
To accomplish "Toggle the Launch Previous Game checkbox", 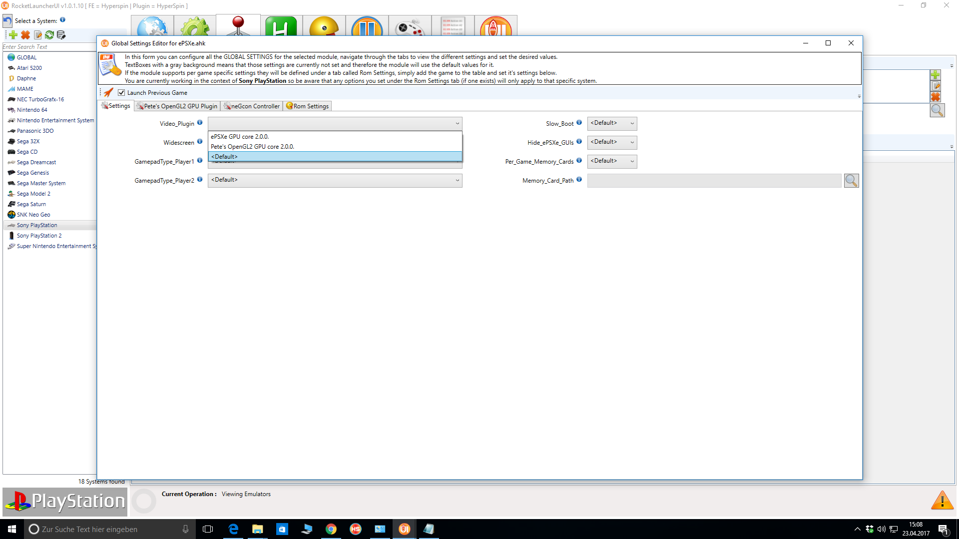I will tap(121, 93).
